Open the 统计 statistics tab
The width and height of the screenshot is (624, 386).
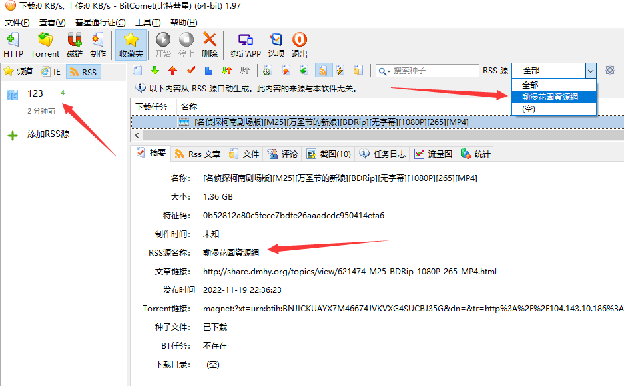point(475,154)
